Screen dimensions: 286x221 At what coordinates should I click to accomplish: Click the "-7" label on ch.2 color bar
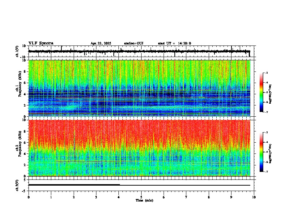pyautogui.click(x=266, y=172)
